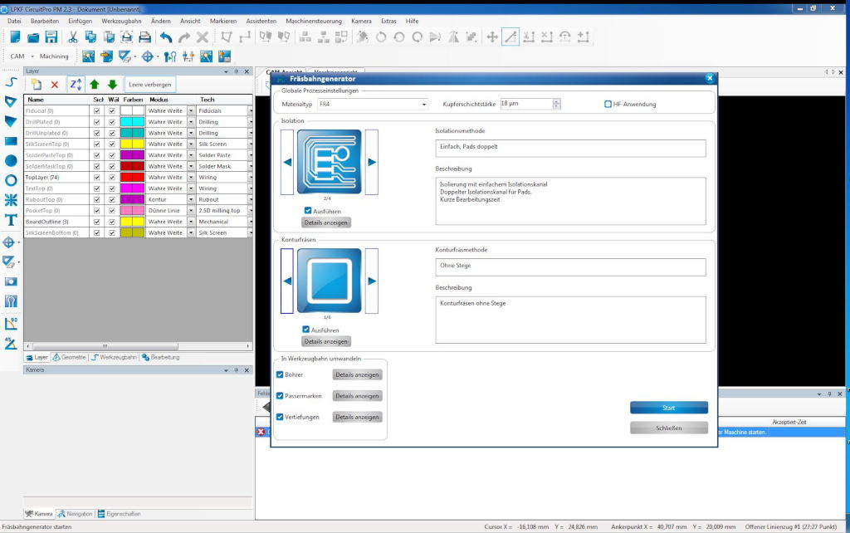Click Details anzeigen next to Passermarken
Viewport: 850px width, 533px height.
coord(357,396)
